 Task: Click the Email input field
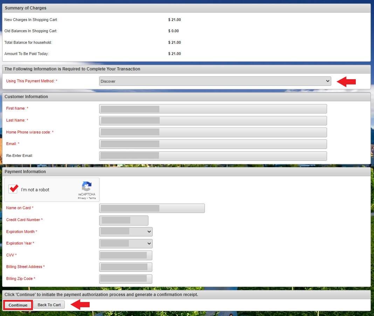(213, 144)
